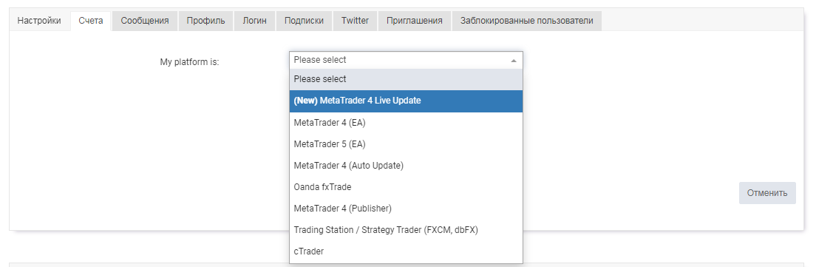
Task: Choose the Please select option
Action: tap(406, 79)
